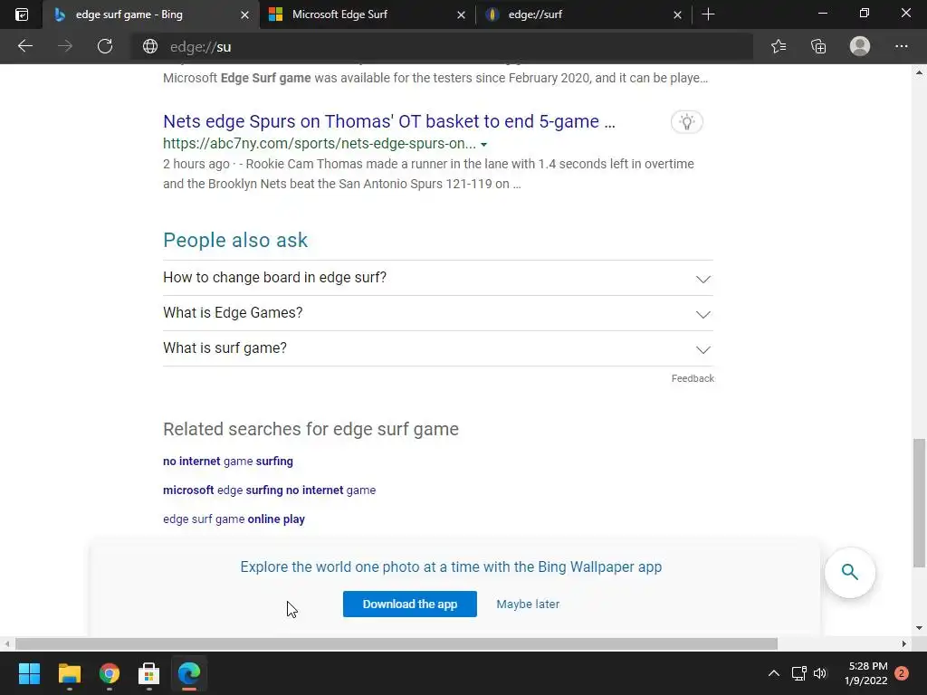Screen dimensions: 927x695
Task: Launch Google Chrome from taskbar
Action: pyautogui.click(x=110, y=673)
